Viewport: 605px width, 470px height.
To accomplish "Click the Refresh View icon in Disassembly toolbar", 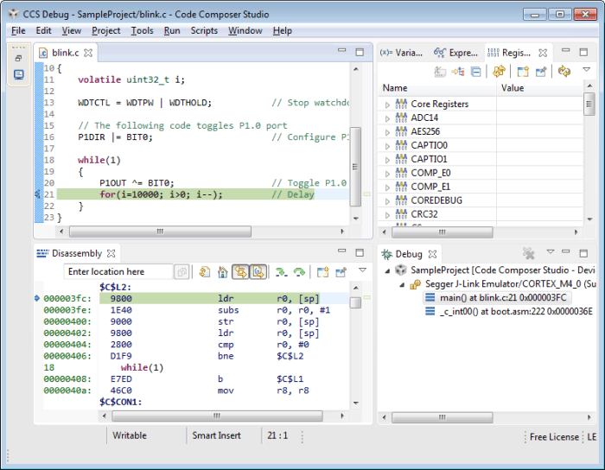I will click(205, 272).
